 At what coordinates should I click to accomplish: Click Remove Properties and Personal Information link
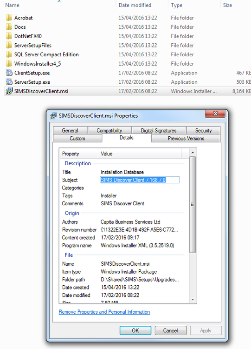point(104,312)
